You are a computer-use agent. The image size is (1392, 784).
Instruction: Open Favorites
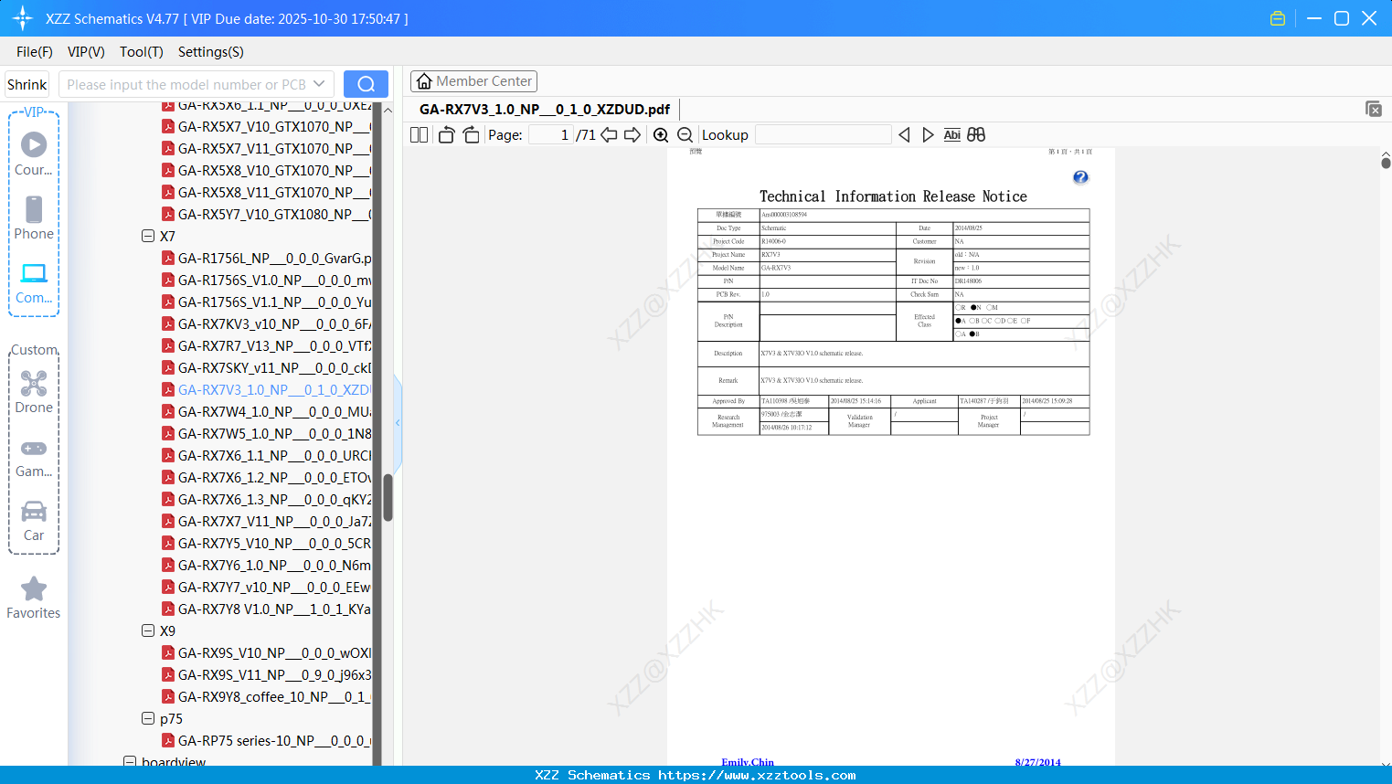coord(34,599)
